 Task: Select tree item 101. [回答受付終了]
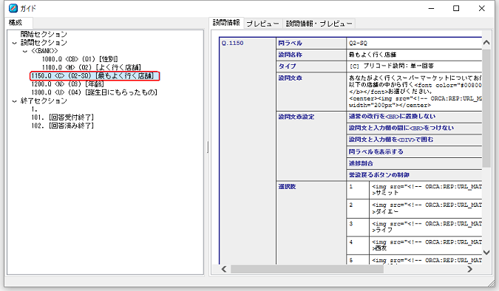tap(62, 117)
